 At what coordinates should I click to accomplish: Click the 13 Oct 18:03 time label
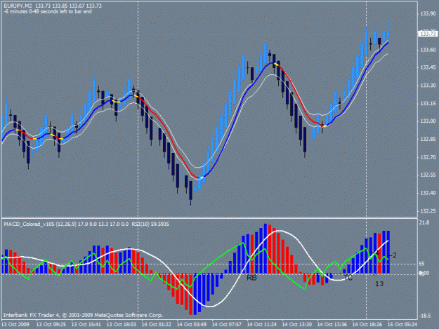coord(122,325)
